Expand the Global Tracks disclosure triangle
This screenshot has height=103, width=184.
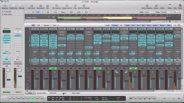click(26, 17)
